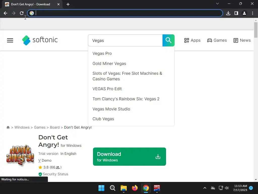
Task: Click the browser address bar
Action: coord(125,13)
